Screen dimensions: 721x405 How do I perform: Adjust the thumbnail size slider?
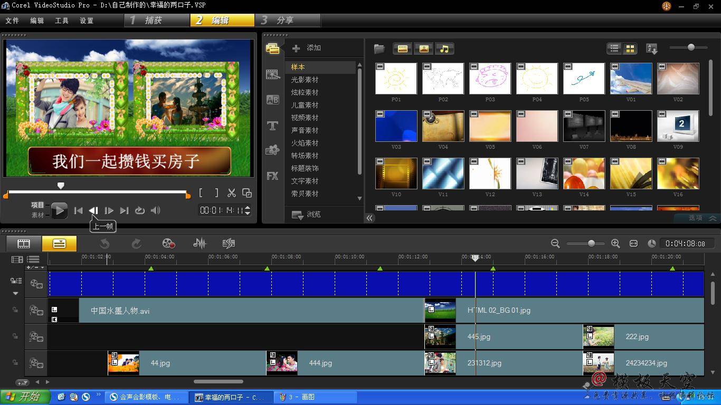pos(691,47)
